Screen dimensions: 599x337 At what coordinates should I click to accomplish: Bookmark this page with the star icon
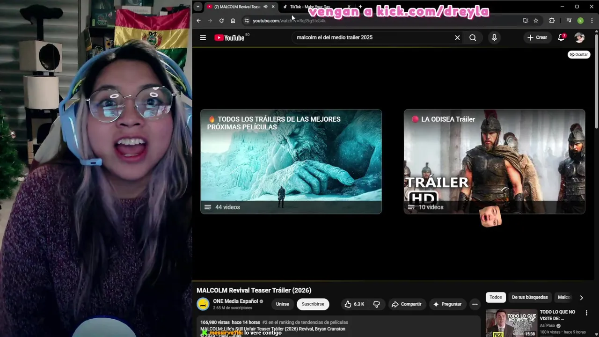(536, 21)
